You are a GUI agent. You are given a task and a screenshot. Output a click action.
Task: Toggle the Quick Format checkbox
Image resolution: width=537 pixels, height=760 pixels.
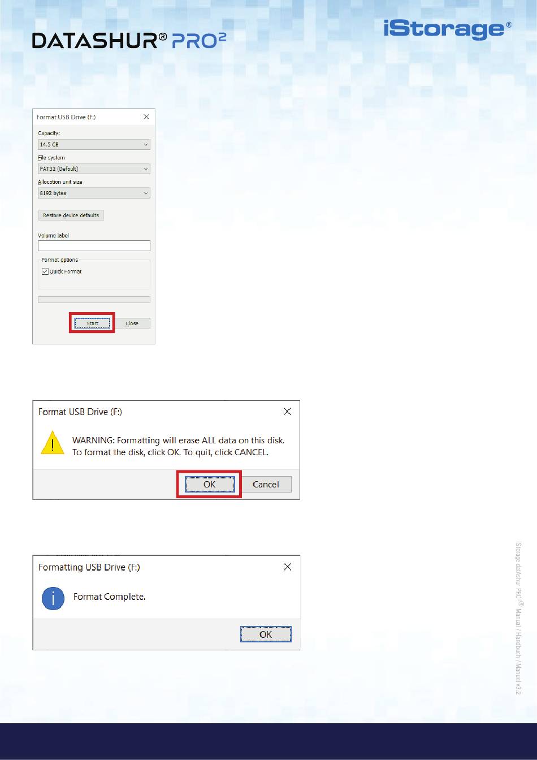(x=45, y=271)
